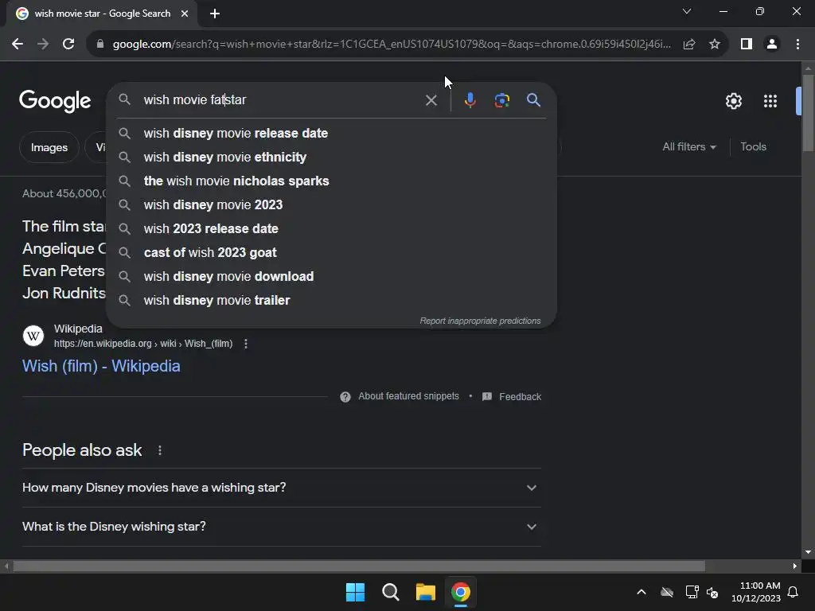The width and height of the screenshot is (815, 611).
Task: Choose suggestion 'wish disney movie trailer'
Action: (x=332, y=301)
